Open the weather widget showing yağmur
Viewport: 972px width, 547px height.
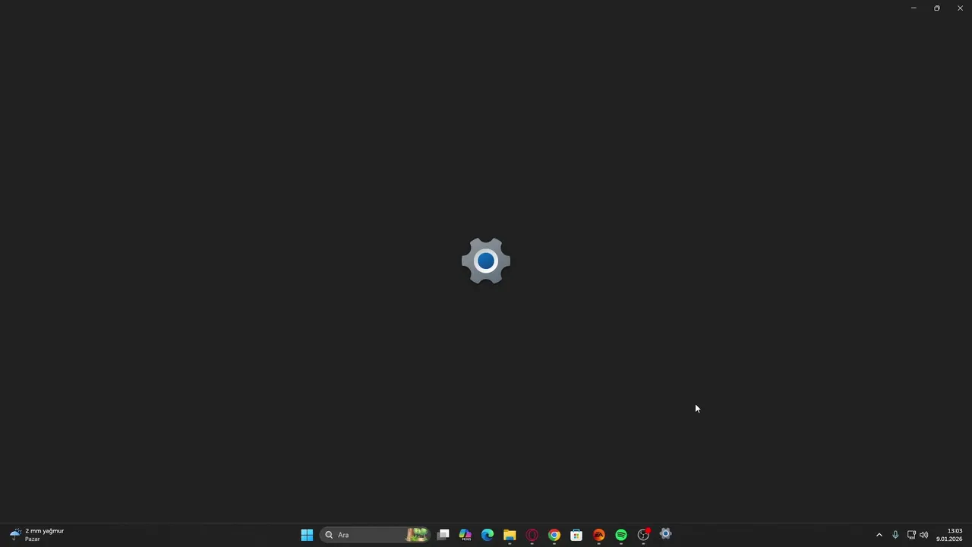point(36,535)
